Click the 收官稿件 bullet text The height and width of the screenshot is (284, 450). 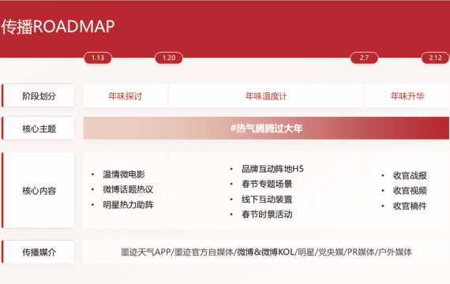[410, 206]
